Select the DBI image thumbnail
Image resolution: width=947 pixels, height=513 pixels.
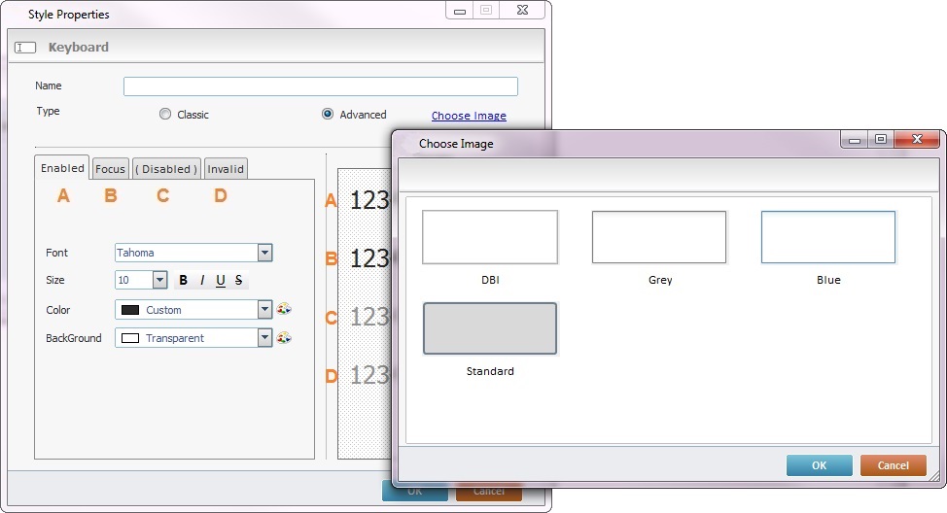pyautogui.click(x=490, y=237)
